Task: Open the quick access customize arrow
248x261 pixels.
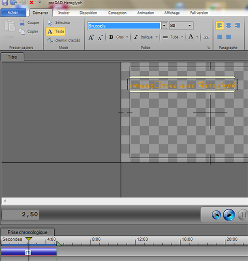Action: click(40, 2)
